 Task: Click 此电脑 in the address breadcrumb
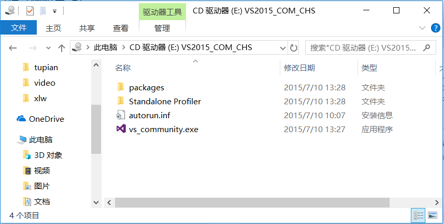pos(106,48)
